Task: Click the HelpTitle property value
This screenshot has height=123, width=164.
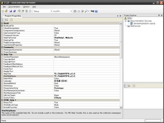Action: (65, 74)
